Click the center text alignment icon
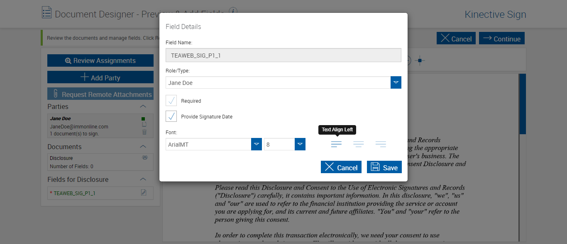The width and height of the screenshot is (567, 244). coord(358,144)
